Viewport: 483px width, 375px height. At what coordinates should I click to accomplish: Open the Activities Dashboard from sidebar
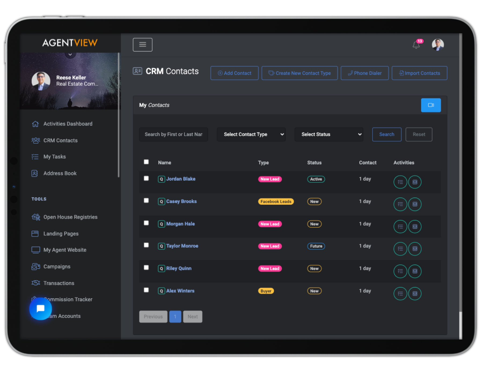[68, 123]
